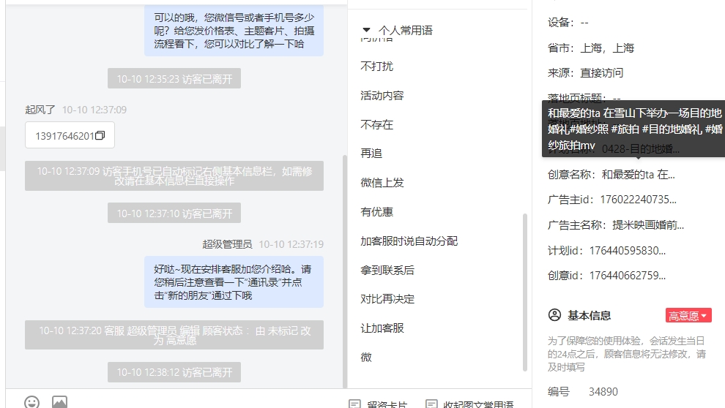Select the 微 quick phrase

366,358
